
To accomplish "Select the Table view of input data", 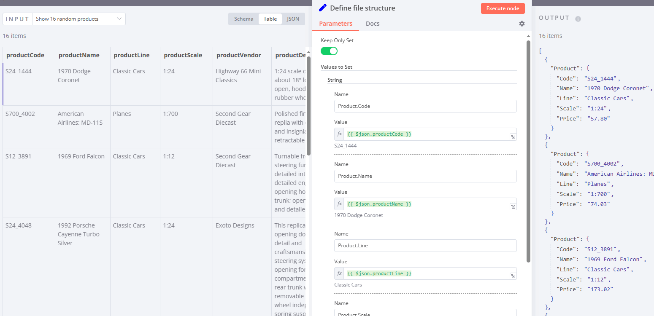I will (x=270, y=19).
